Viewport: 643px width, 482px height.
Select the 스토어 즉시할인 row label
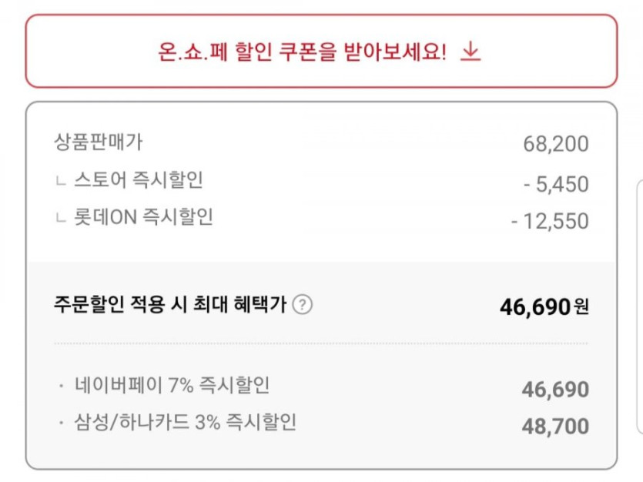click(x=139, y=181)
